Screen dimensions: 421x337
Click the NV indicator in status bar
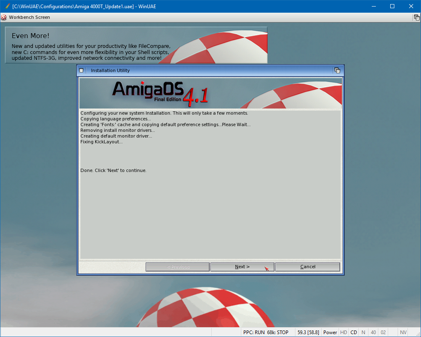(x=403, y=332)
